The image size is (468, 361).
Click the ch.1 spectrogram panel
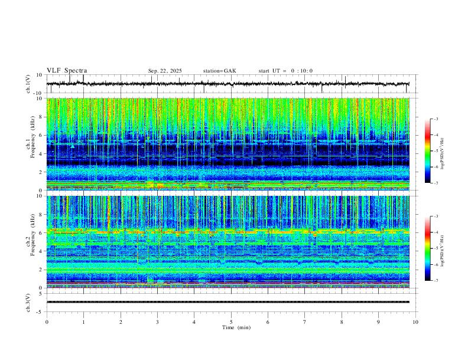pyautogui.click(x=228, y=144)
